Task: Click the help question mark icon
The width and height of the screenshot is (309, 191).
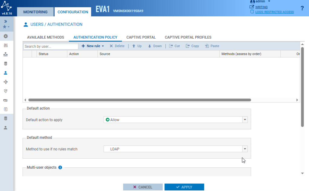Action: click(x=302, y=8)
